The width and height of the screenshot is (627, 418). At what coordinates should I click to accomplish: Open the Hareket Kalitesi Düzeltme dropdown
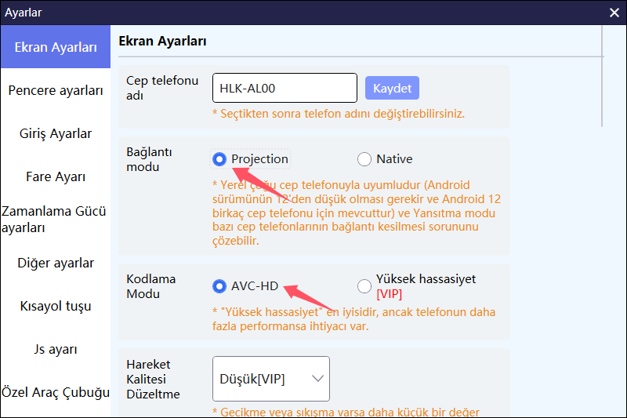271,379
